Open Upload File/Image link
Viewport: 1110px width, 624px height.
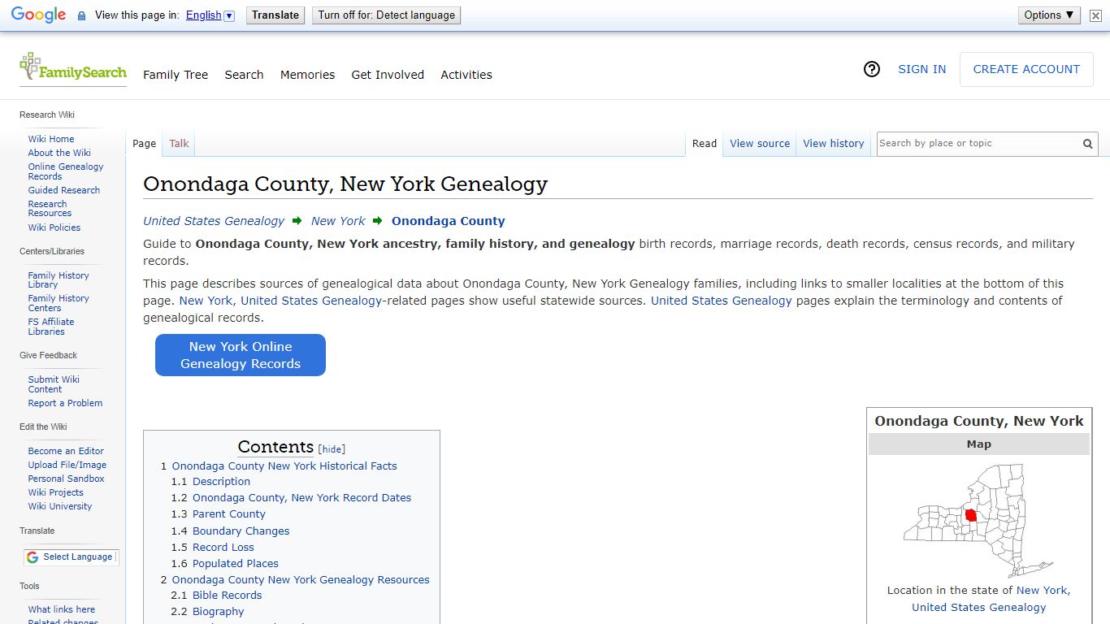pyautogui.click(x=67, y=465)
